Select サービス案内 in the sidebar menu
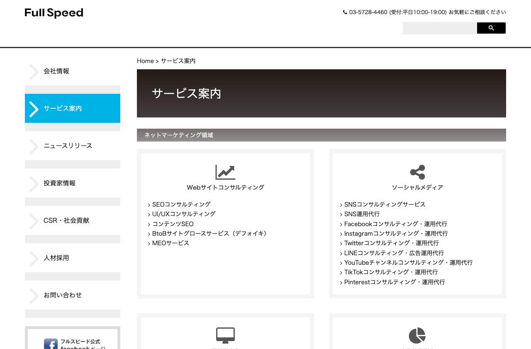 coord(62,108)
